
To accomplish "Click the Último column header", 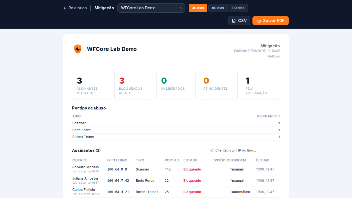I will click(263, 160).
